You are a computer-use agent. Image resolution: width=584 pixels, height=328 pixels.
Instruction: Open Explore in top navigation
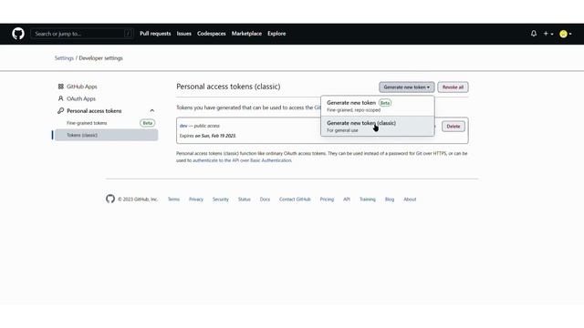[276, 34]
